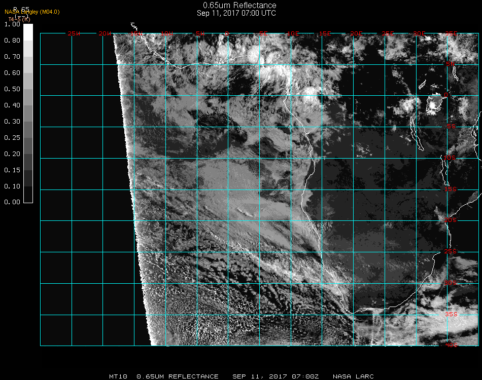Click the 0.80 colorbar scale value
This screenshot has height=380, width=482.
coord(12,41)
